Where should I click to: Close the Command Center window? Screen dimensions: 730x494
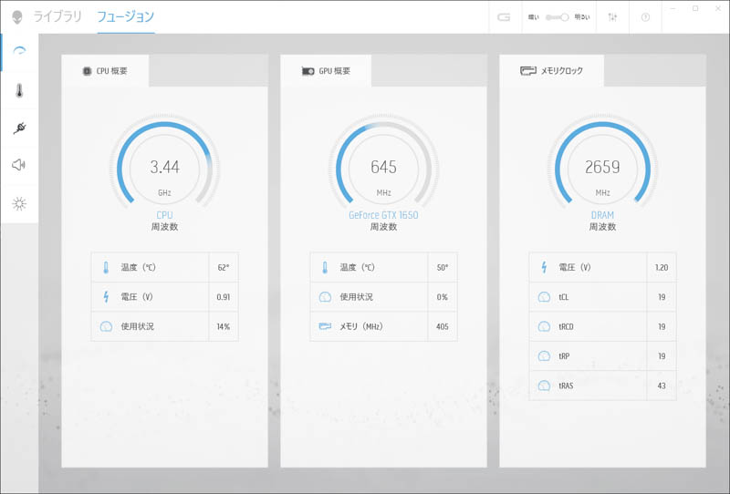(718, 9)
